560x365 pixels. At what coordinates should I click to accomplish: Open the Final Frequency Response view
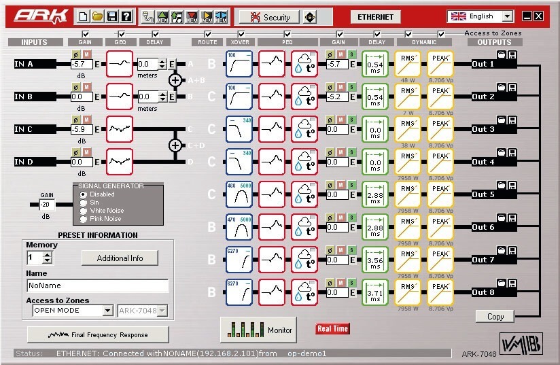[98, 334]
